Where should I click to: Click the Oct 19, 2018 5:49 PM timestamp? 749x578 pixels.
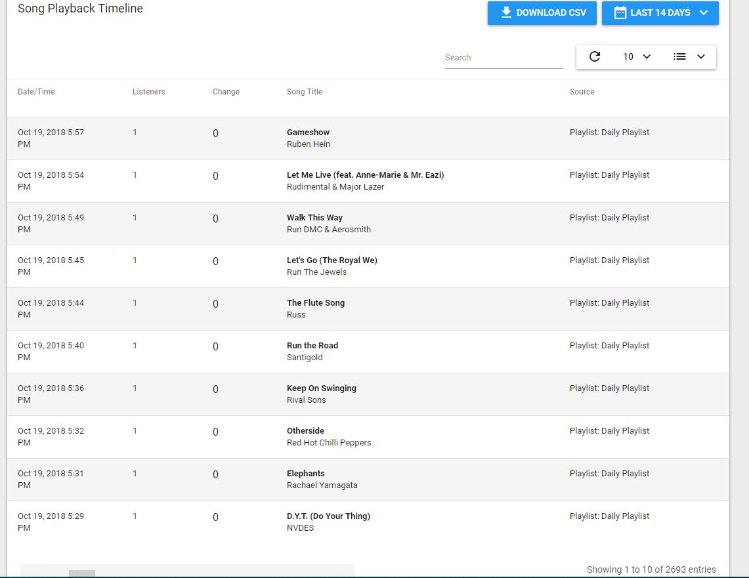(x=51, y=223)
